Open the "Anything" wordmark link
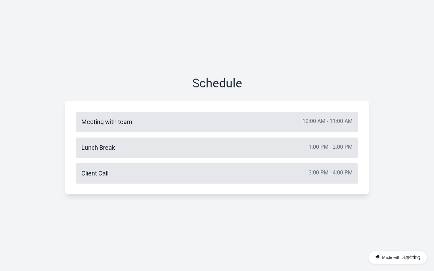 411,257
